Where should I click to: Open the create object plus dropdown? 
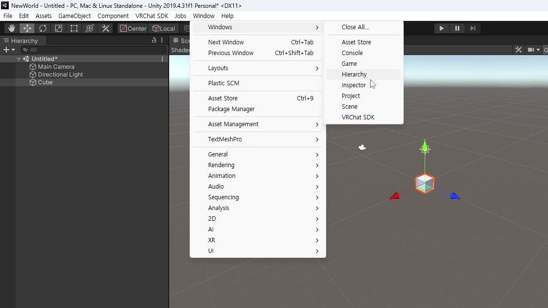pyautogui.click(x=9, y=50)
